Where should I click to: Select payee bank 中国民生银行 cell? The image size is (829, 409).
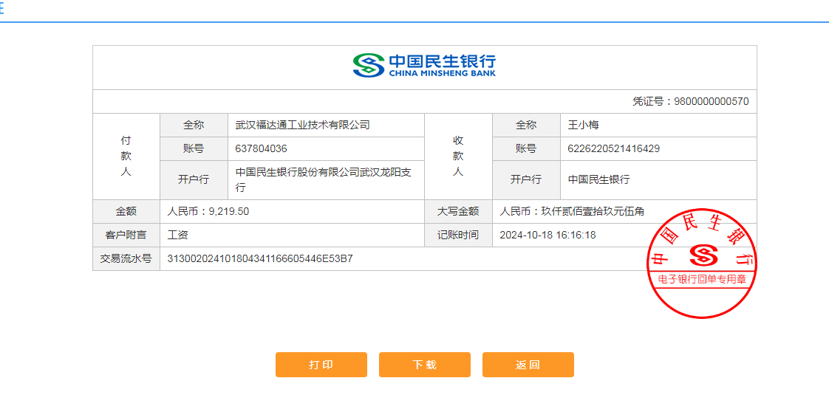click(659, 180)
